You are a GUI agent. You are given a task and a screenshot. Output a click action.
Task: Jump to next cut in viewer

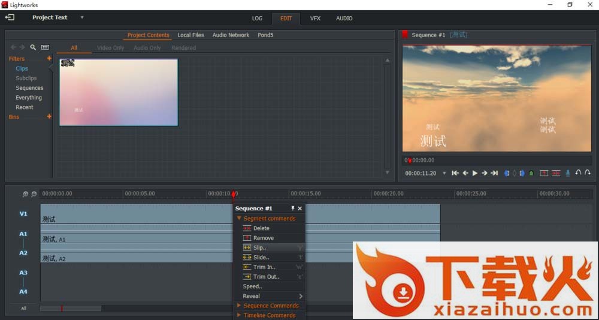coord(494,173)
